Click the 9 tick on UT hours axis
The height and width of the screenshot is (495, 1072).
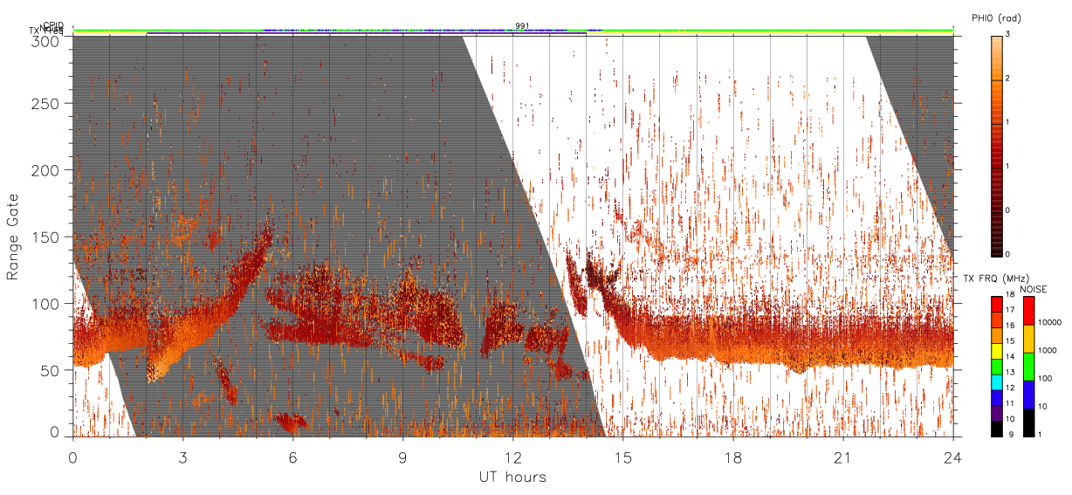coord(402,457)
